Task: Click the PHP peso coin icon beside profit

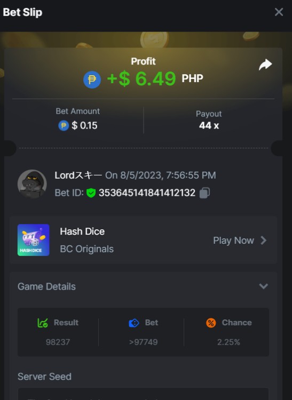Action: [x=92, y=79]
